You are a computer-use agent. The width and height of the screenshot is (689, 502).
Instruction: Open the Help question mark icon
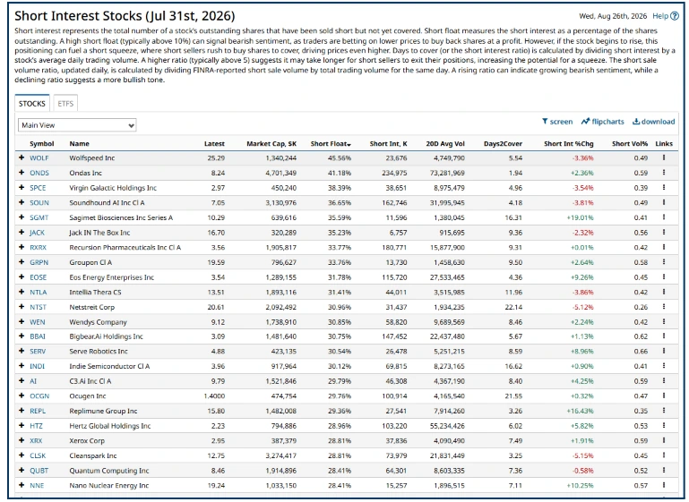[x=675, y=16]
